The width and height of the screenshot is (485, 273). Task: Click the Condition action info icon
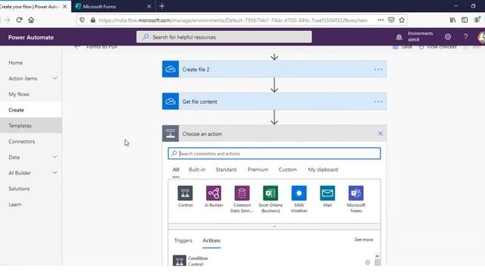[368, 262]
